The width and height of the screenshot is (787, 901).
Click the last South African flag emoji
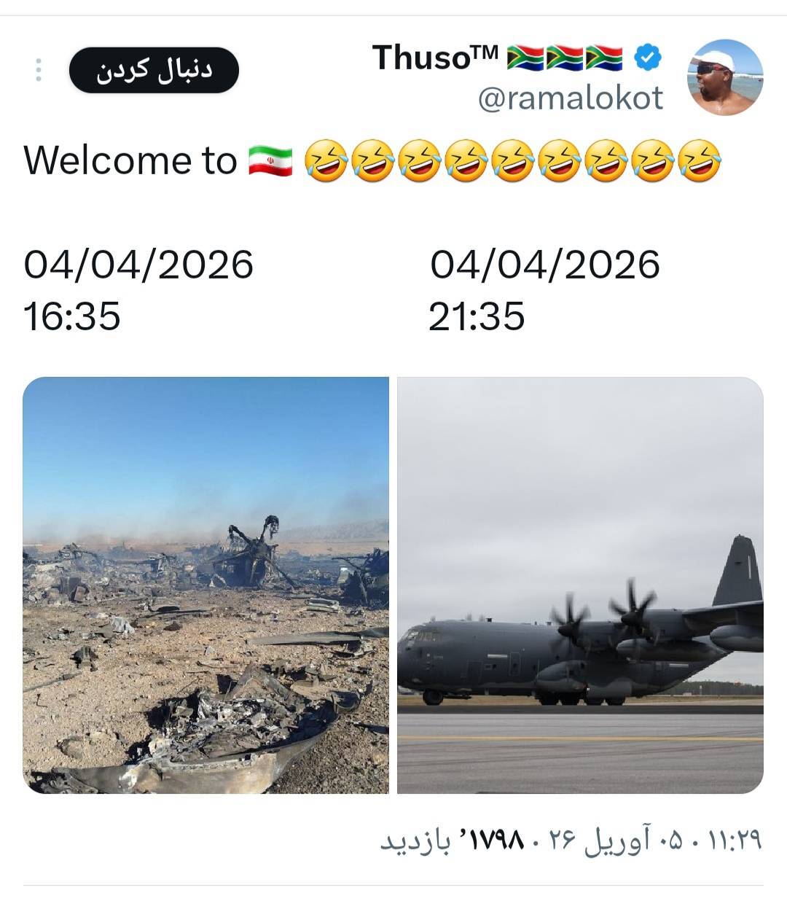coord(604,58)
